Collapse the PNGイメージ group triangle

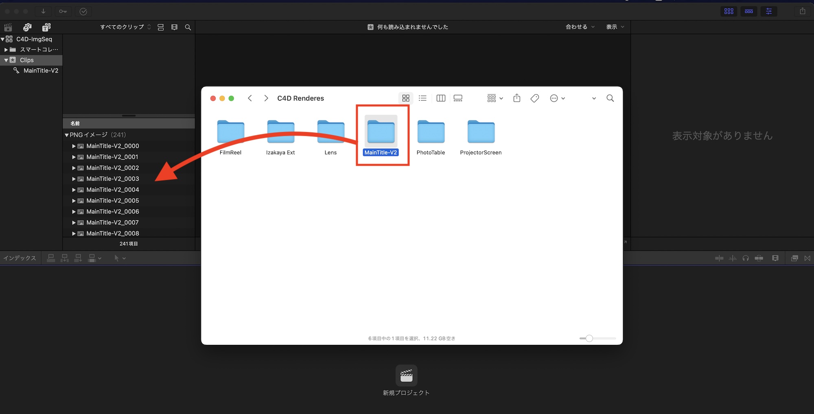pyautogui.click(x=67, y=135)
